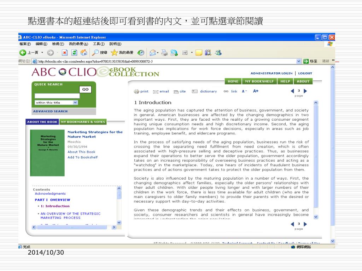
Task: Increase font size with A+ button
Action: [256, 91]
